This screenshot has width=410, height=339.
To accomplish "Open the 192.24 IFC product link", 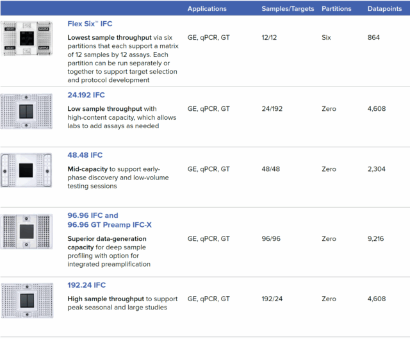I will [x=86, y=285].
